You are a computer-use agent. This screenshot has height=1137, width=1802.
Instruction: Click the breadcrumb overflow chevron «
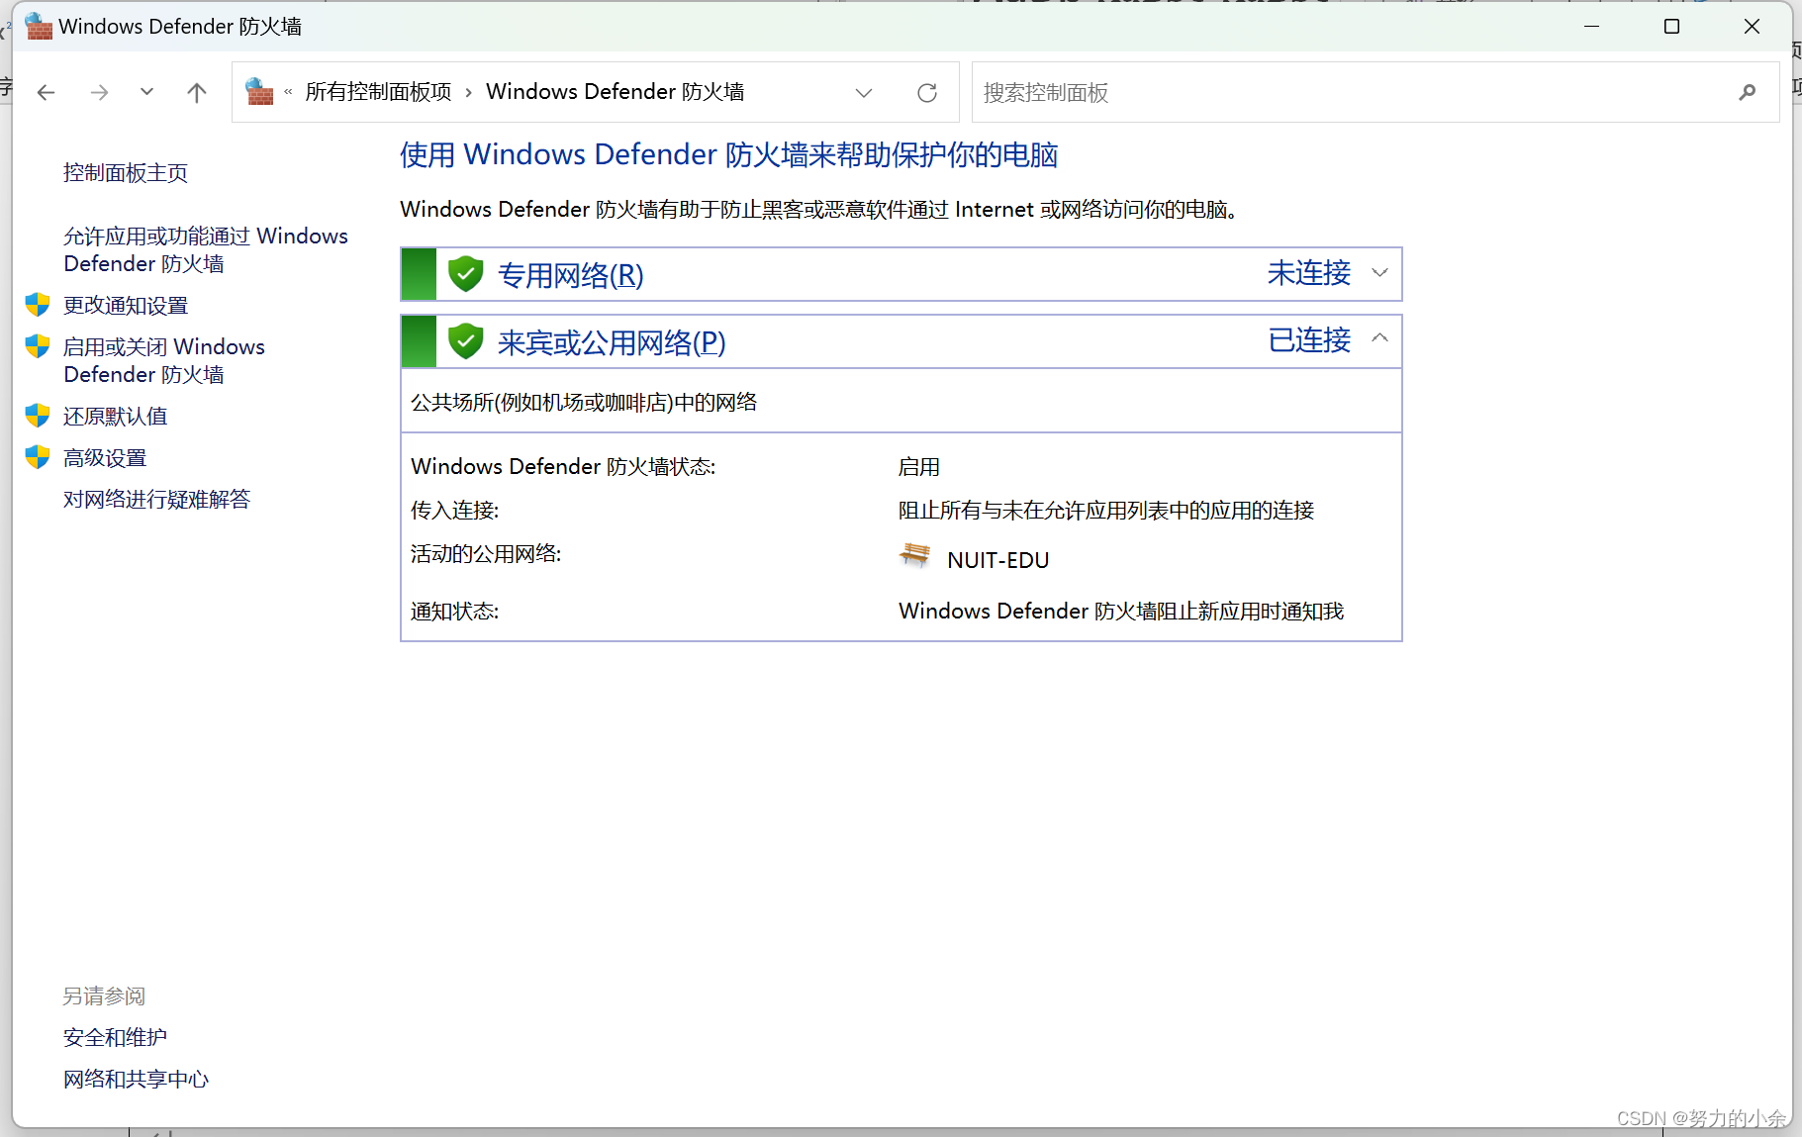(288, 92)
